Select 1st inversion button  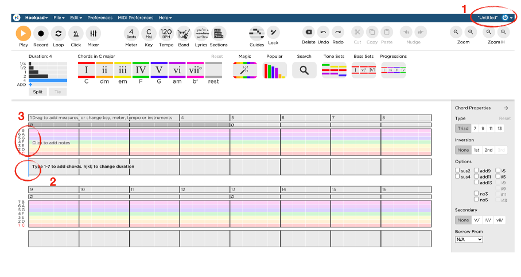(x=476, y=150)
